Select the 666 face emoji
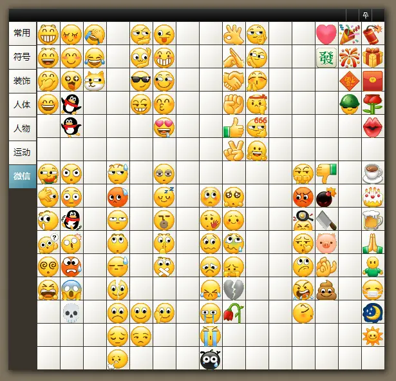Screen dimensions: 396x381 (257, 127)
